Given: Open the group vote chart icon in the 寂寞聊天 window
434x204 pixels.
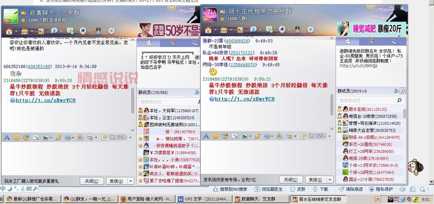Looking at the screenshot, I should 80,137.
